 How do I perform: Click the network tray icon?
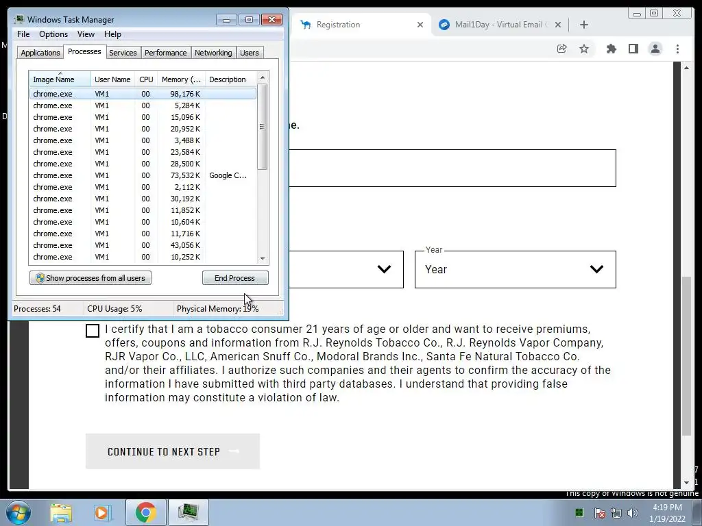616,513
